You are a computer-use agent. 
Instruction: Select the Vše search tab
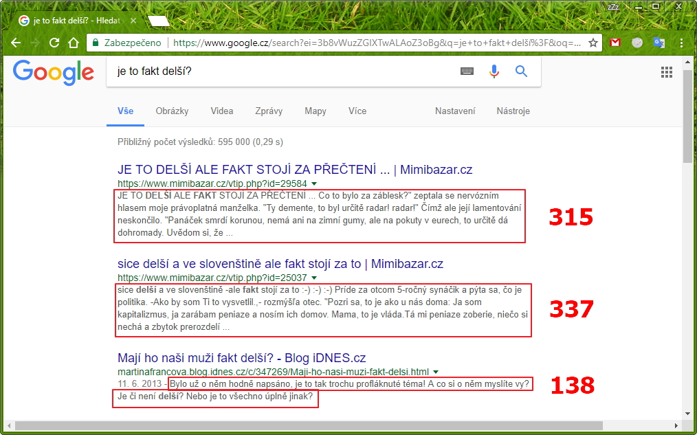125,111
